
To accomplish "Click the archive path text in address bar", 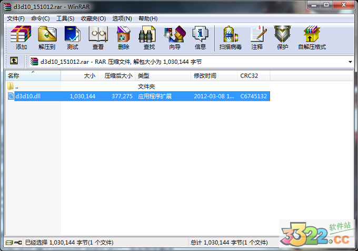I will (x=121, y=62).
